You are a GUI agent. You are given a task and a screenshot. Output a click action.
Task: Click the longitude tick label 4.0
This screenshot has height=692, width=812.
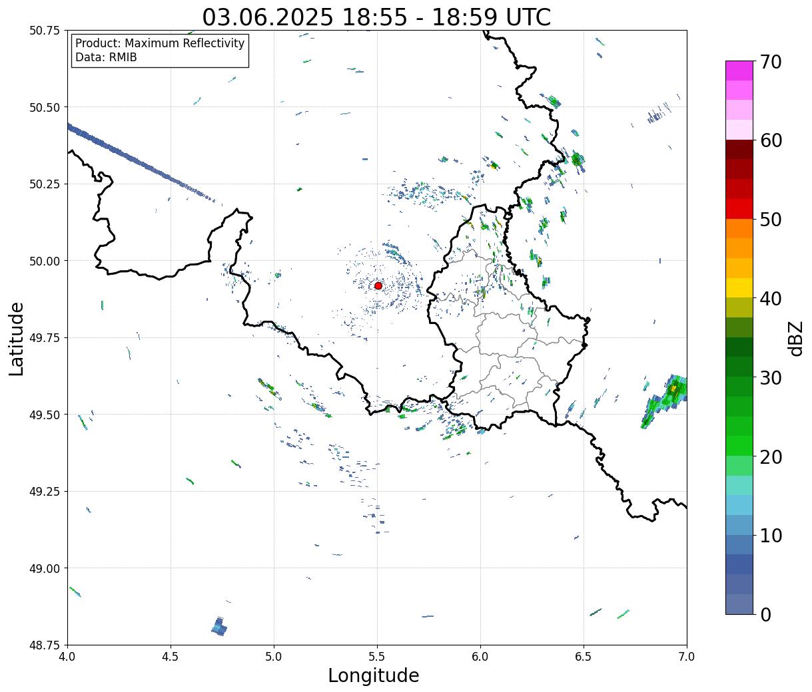(67, 656)
